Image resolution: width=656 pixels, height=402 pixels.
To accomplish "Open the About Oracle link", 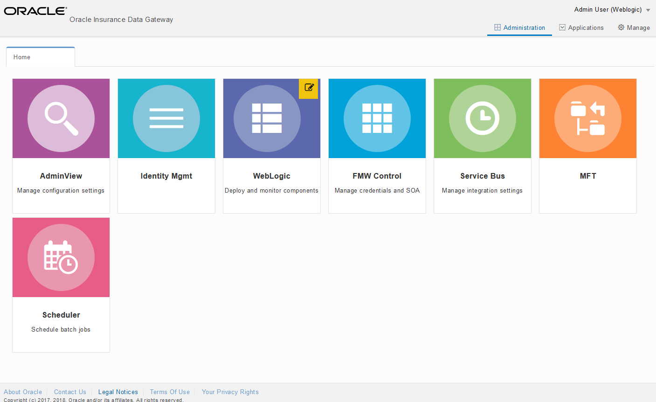I will click(x=22, y=392).
